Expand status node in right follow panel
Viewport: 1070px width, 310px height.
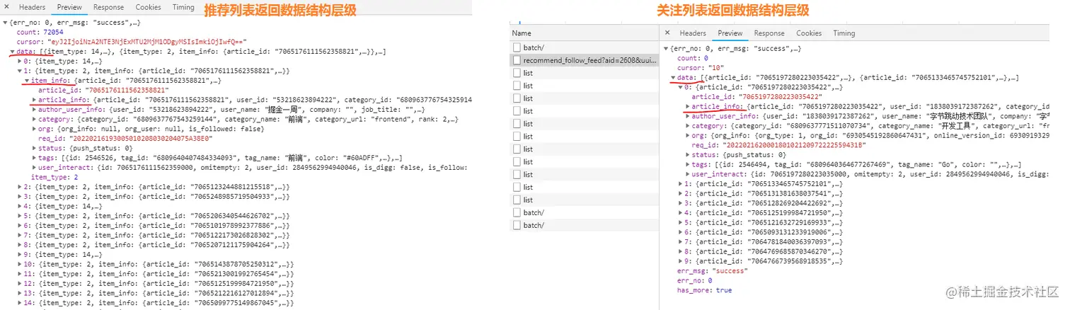(x=687, y=155)
